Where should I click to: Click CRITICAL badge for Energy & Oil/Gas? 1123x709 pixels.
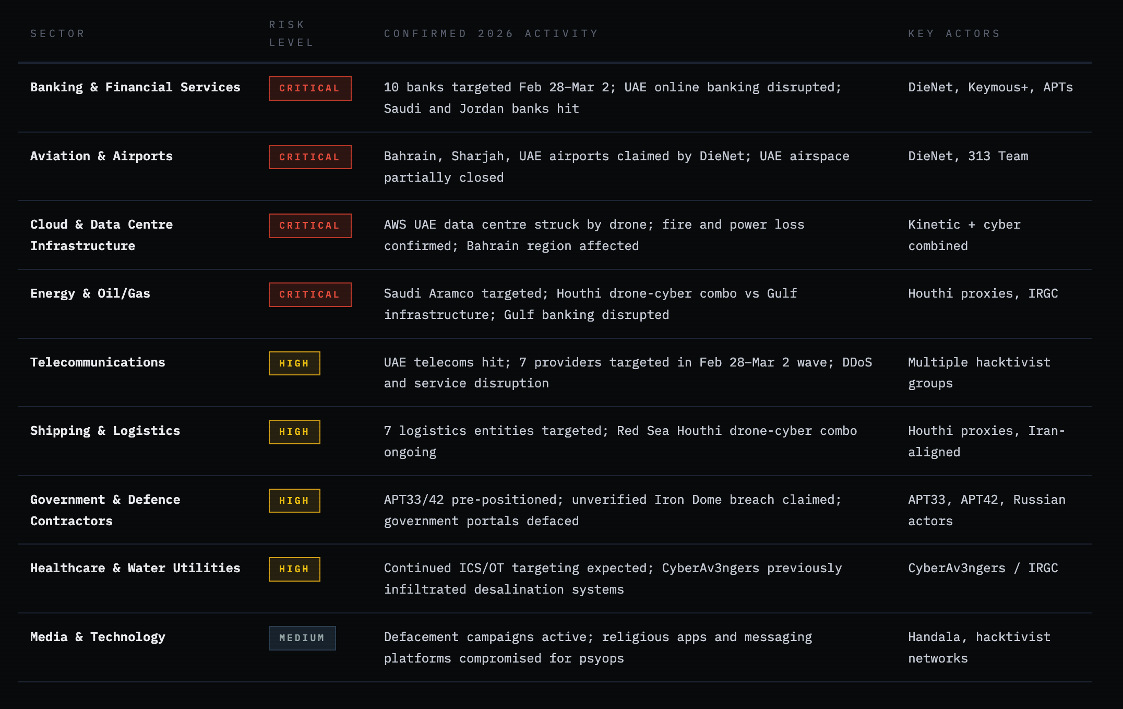[310, 294]
